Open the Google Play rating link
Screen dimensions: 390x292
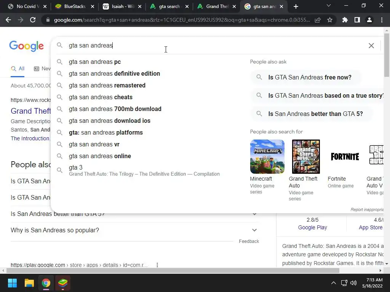tap(312, 227)
